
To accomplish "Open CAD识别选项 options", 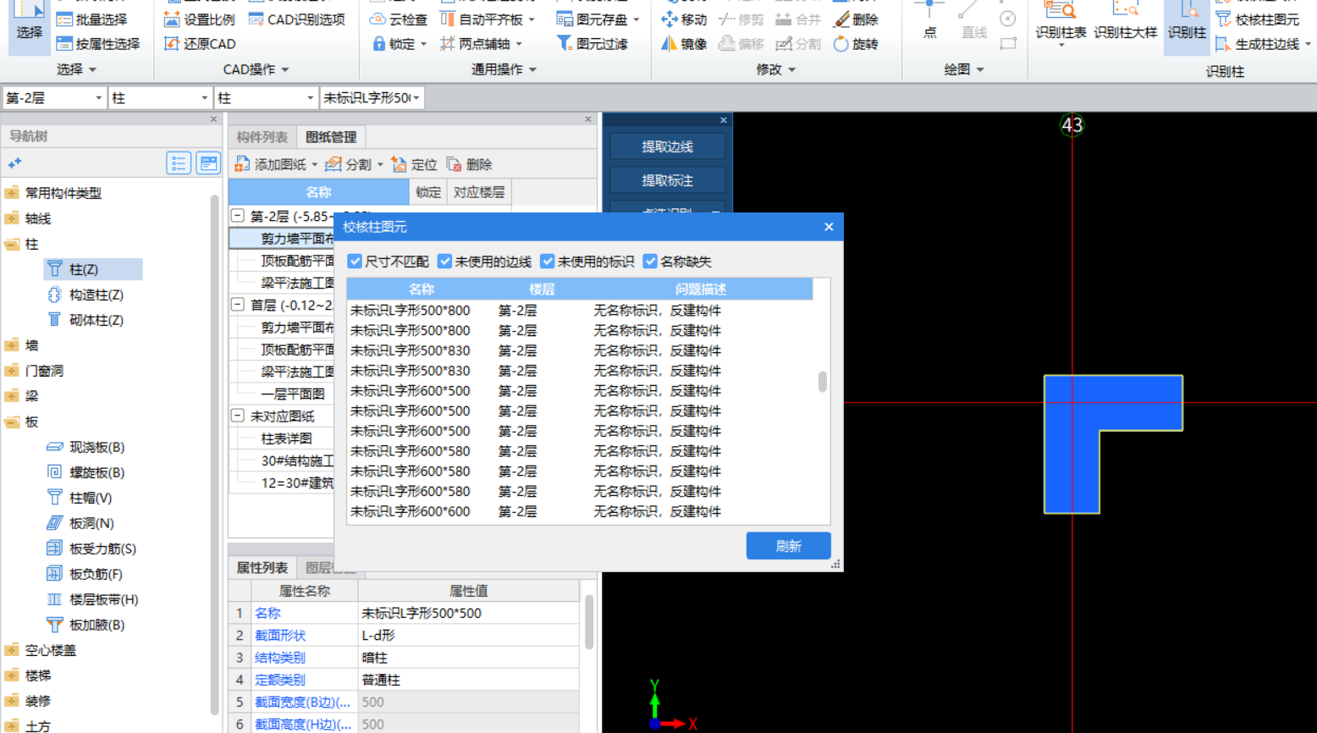I will pos(296,19).
